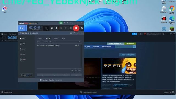Open the МАГАЗИН tab in Steam
Viewport: 176px width, 99px height.
tap(12, 37)
